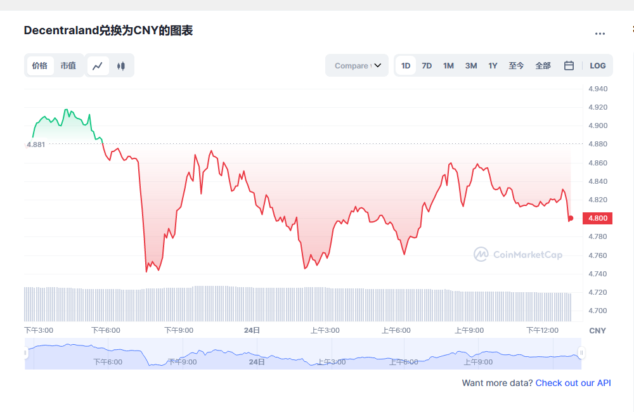Click the 4.940 y-axis value
This screenshot has width=634, height=412.
point(598,89)
